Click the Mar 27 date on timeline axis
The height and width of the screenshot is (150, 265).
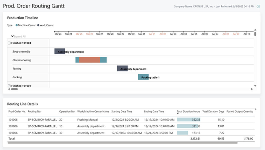[x=100, y=34]
